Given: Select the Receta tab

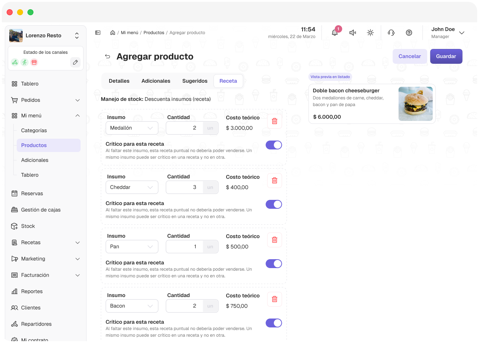Looking at the screenshot, I should click(x=228, y=81).
